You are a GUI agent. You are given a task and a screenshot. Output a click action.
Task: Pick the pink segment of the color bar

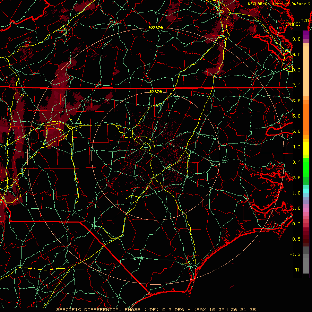306,210
